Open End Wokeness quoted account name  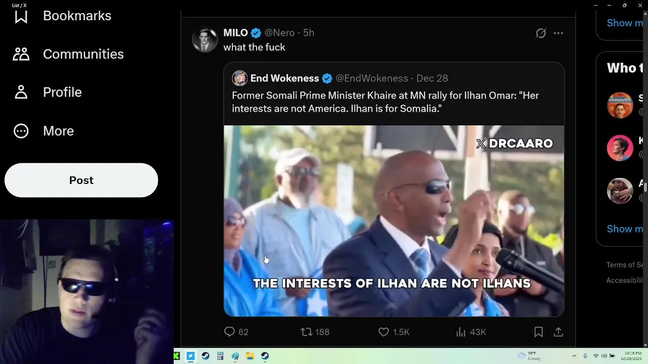click(x=285, y=78)
